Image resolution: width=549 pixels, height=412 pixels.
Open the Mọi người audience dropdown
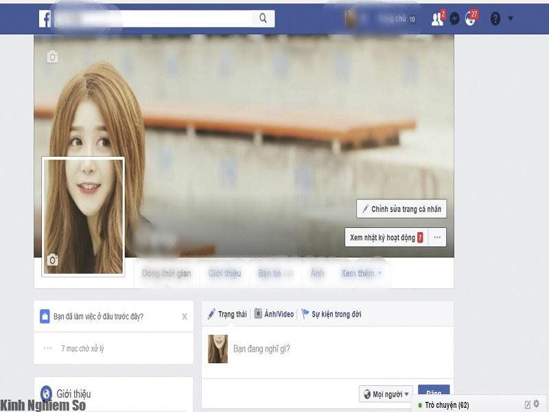click(386, 394)
